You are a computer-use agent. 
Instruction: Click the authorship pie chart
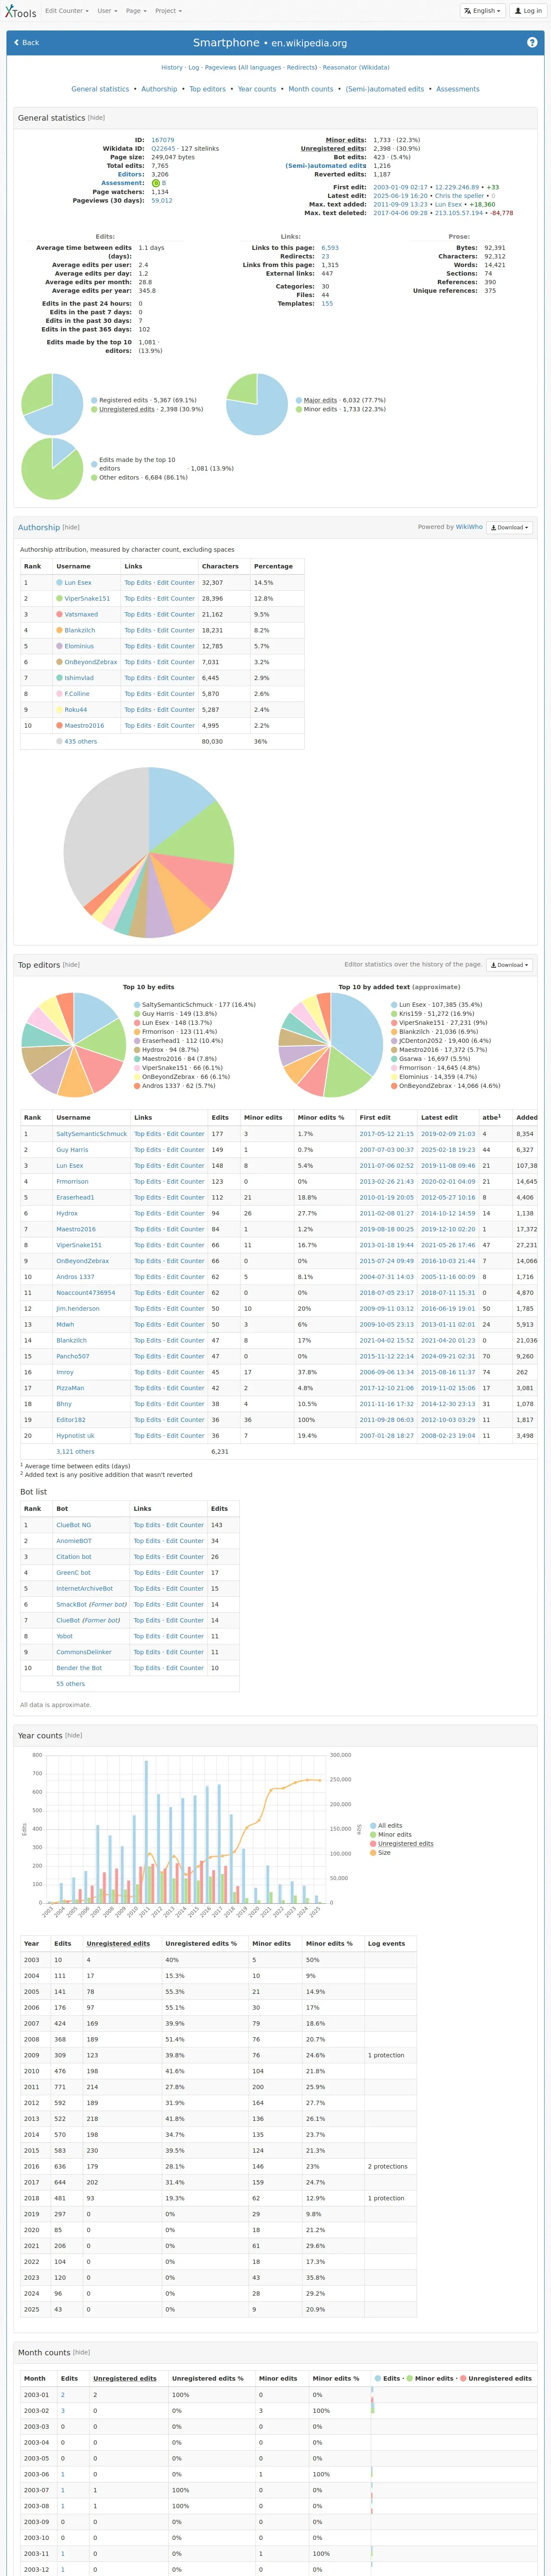(149, 852)
